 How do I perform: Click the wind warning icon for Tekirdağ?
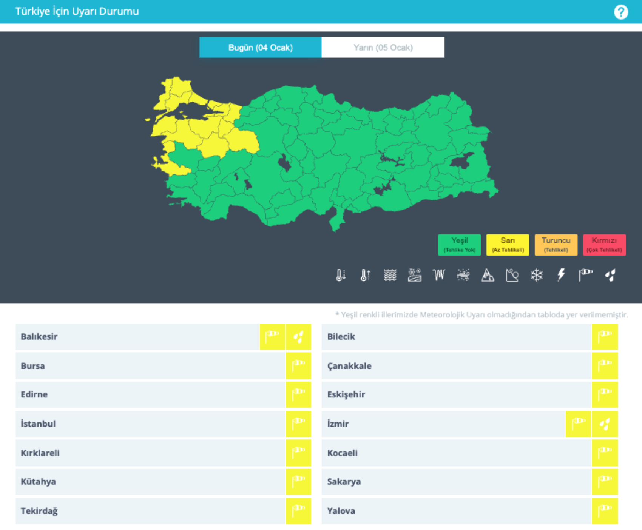tap(298, 511)
